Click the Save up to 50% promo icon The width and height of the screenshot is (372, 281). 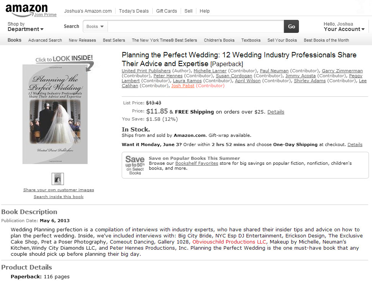tap(135, 165)
